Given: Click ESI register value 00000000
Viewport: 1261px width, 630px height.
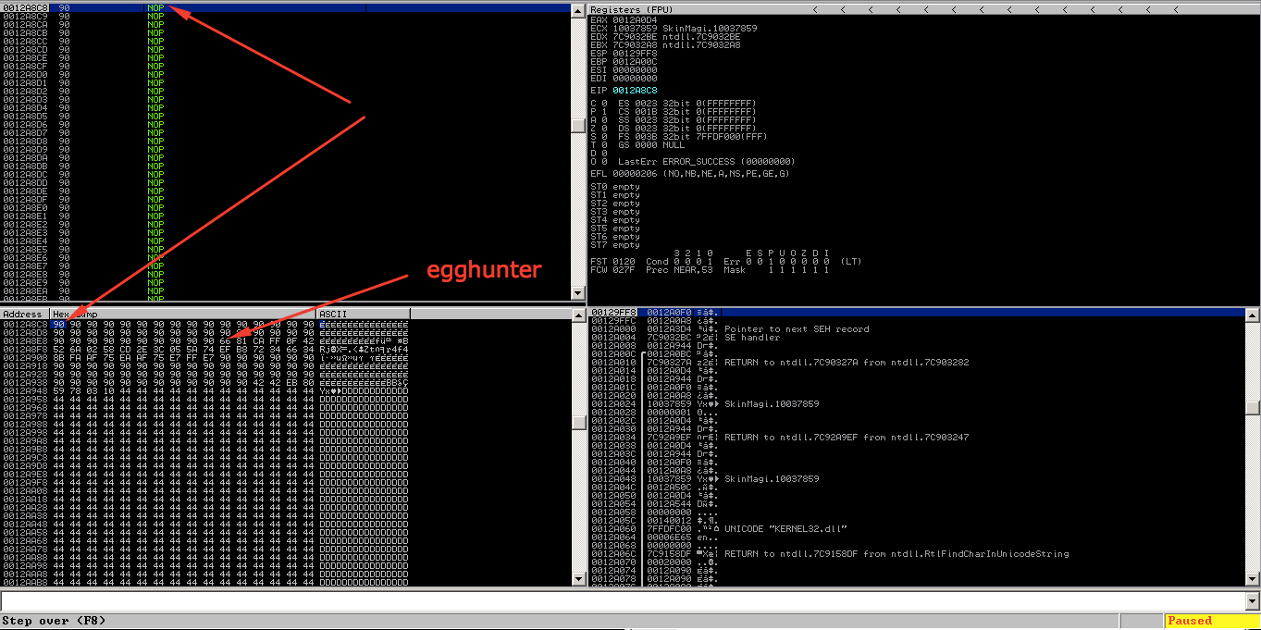Looking at the screenshot, I should pyautogui.click(x=635, y=69).
